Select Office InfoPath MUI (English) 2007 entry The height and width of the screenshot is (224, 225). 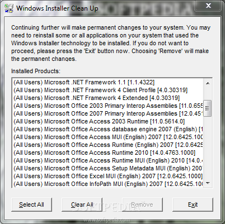(x=108, y=184)
